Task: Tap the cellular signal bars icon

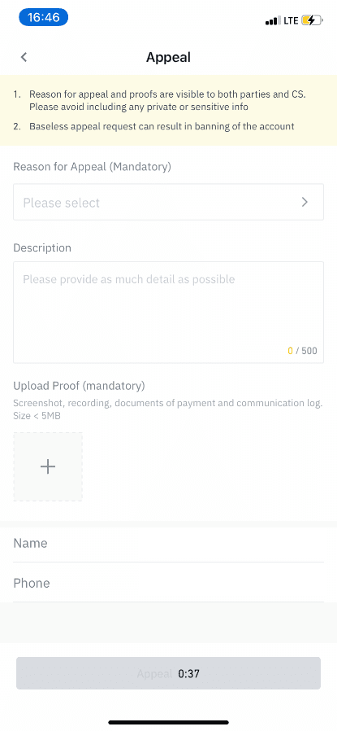Action: pyautogui.click(x=273, y=21)
